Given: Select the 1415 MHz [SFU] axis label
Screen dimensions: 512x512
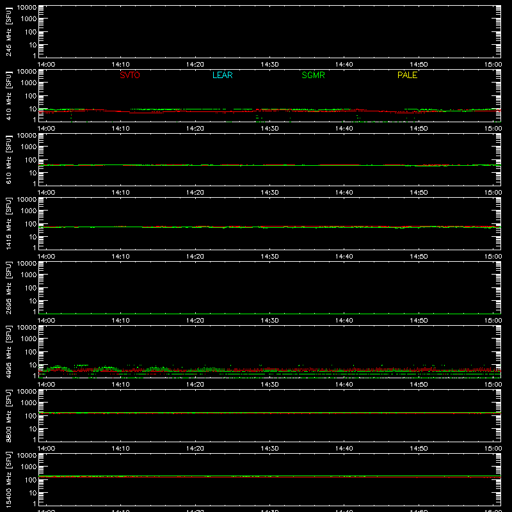Looking at the screenshot, I should [8, 224].
